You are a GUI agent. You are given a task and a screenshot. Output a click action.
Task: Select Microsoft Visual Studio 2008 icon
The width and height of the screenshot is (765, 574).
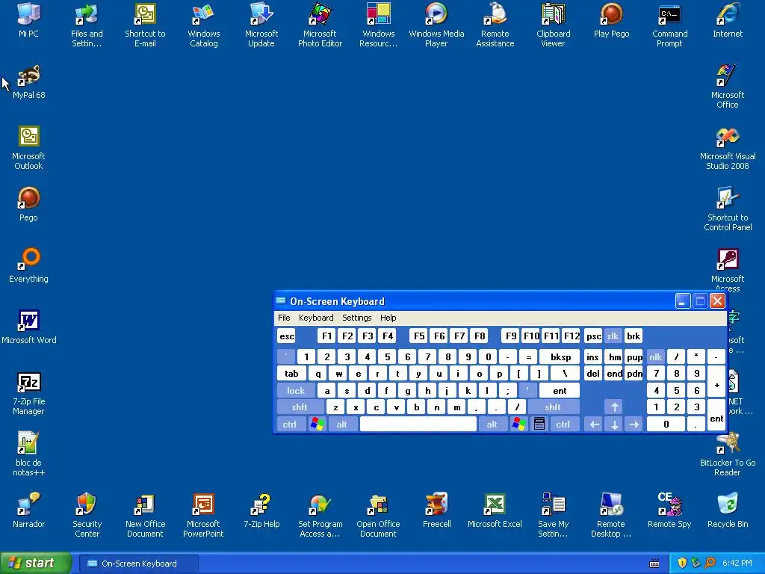coord(728,147)
